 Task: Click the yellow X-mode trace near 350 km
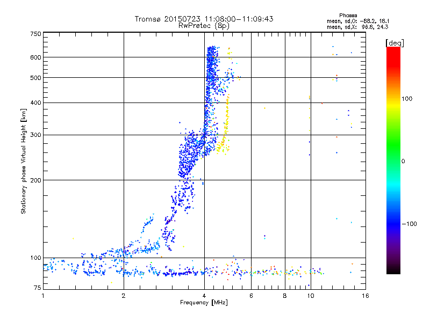(227, 116)
